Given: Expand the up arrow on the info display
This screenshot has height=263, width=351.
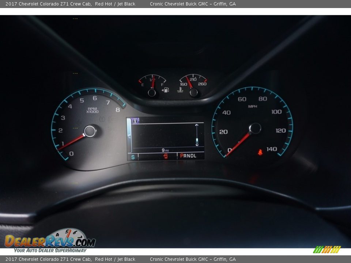Looking at the screenshot, I should (x=197, y=125).
